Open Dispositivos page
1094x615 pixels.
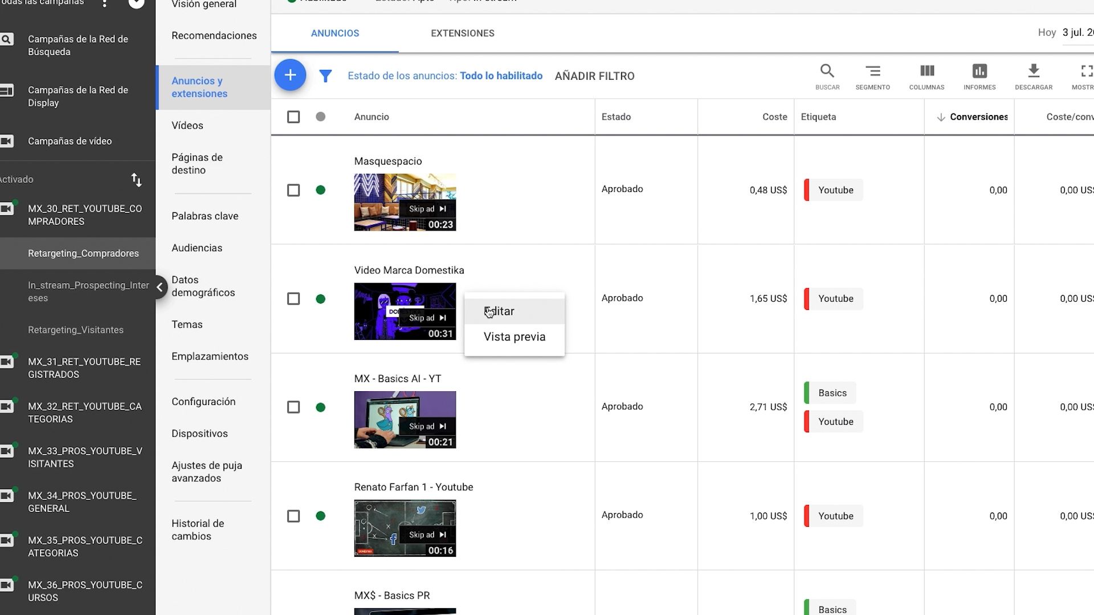[199, 434]
